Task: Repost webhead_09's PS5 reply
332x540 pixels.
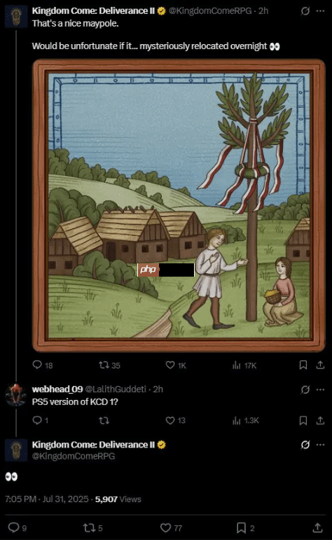Action: click(x=104, y=420)
